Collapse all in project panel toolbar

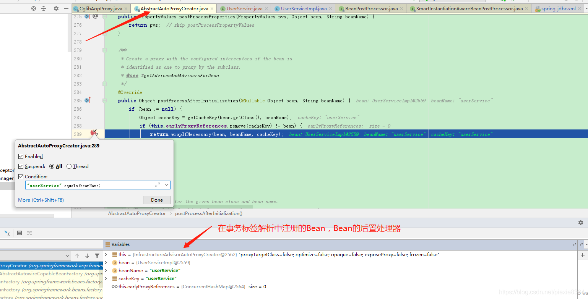[x=44, y=8]
